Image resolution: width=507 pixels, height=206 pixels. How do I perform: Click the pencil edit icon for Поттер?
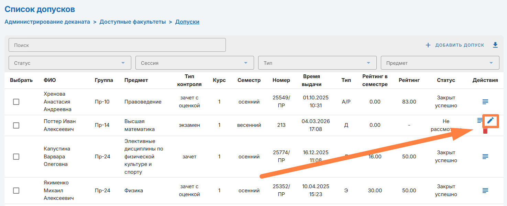(x=491, y=120)
